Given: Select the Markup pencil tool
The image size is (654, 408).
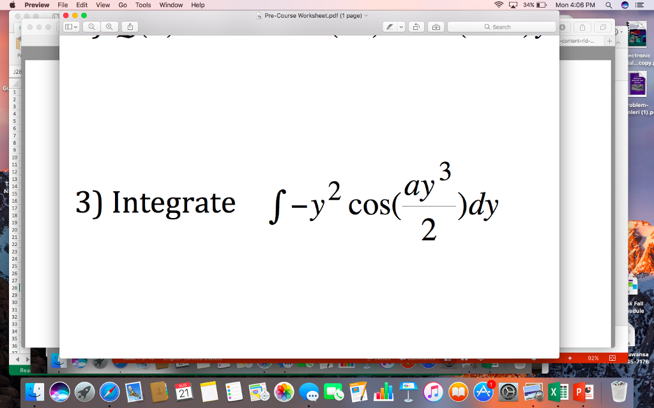Looking at the screenshot, I should [390, 27].
